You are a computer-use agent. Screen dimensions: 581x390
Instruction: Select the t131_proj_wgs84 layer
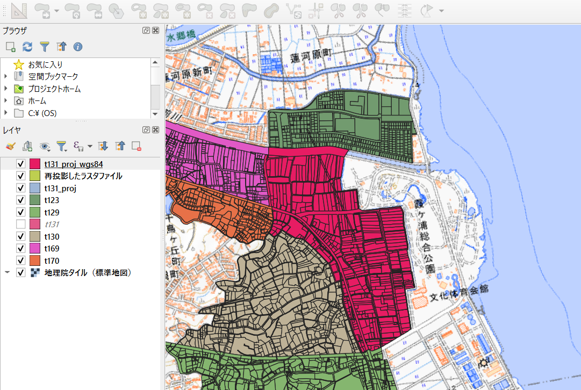coord(74,164)
